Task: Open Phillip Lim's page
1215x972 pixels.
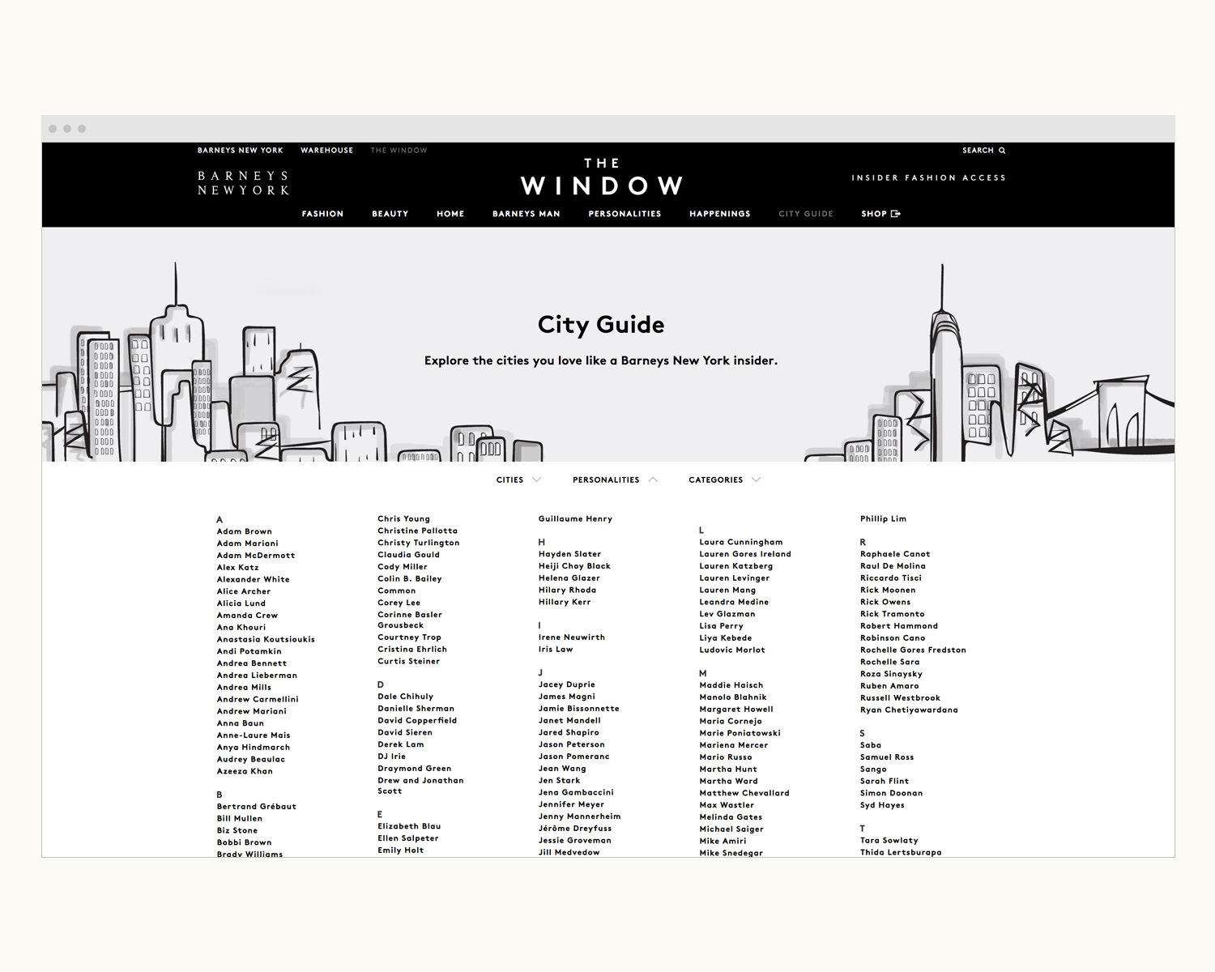Action: [x=884, y=519]
